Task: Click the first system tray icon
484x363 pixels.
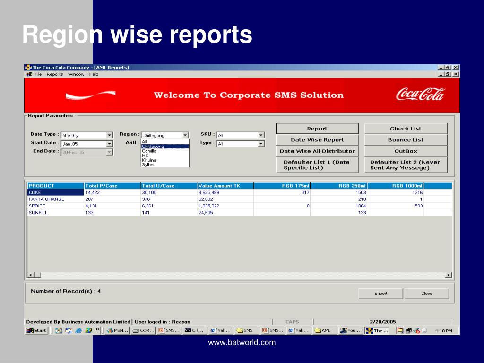Action: (x=401, y=330)
